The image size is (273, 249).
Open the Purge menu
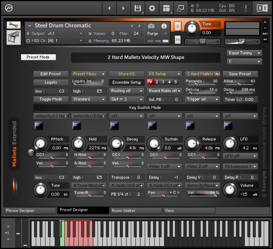click(157, 33)
